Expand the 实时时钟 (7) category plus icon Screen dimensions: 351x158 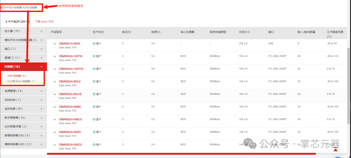(x=41, y=100)
